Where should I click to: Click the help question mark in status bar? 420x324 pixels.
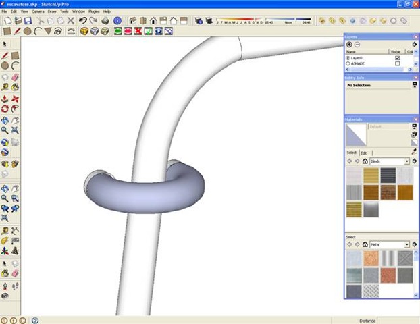(x=34, y=320)
